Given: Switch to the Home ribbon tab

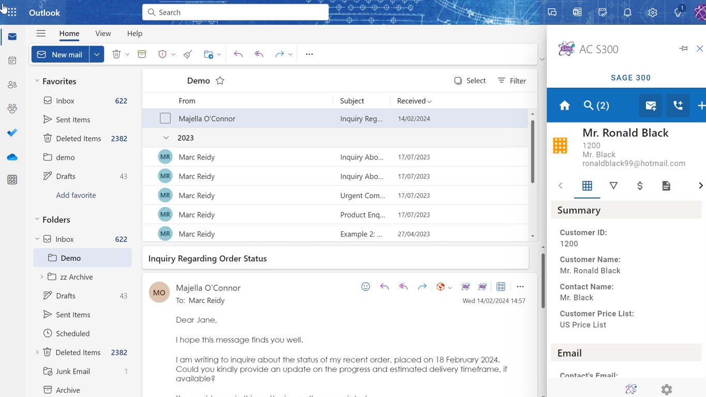Looking at the screenshot, I should tap(69, 34).
